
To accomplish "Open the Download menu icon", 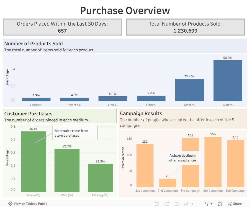I will (209, 204).
